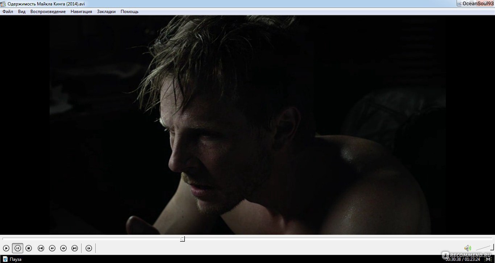Click the elapsed time 00:30:38 / 01:23:24
This screenshot has height=263, width=495.
click(463, 259)
